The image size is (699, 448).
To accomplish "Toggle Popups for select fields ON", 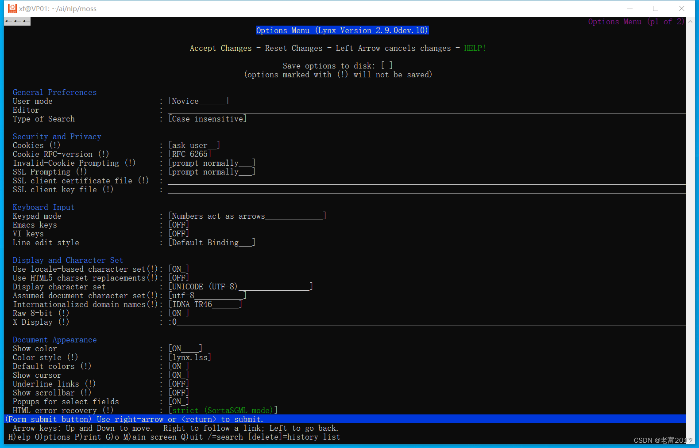I will [178, 402].
